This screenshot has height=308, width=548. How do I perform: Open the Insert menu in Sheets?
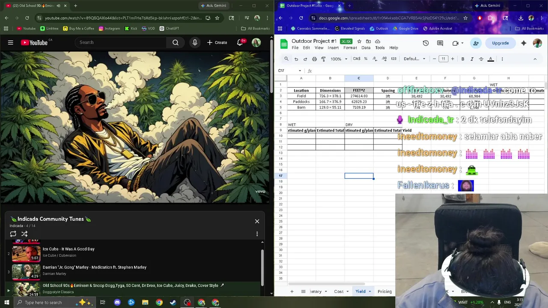pyautogui.click(x=333, y=48)
